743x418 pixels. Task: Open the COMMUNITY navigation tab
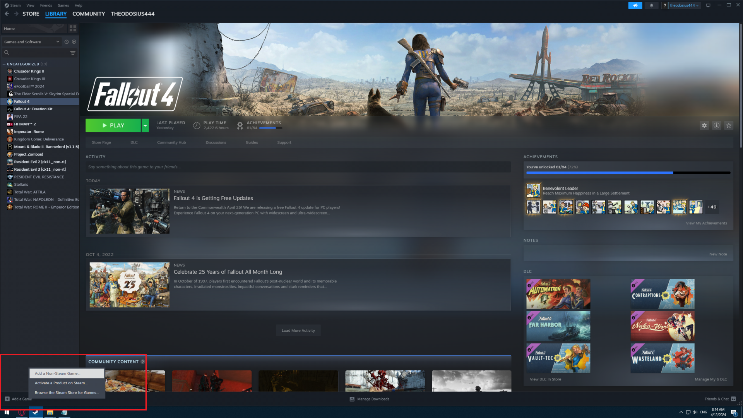pyautogui.click(x=89, y=14)
